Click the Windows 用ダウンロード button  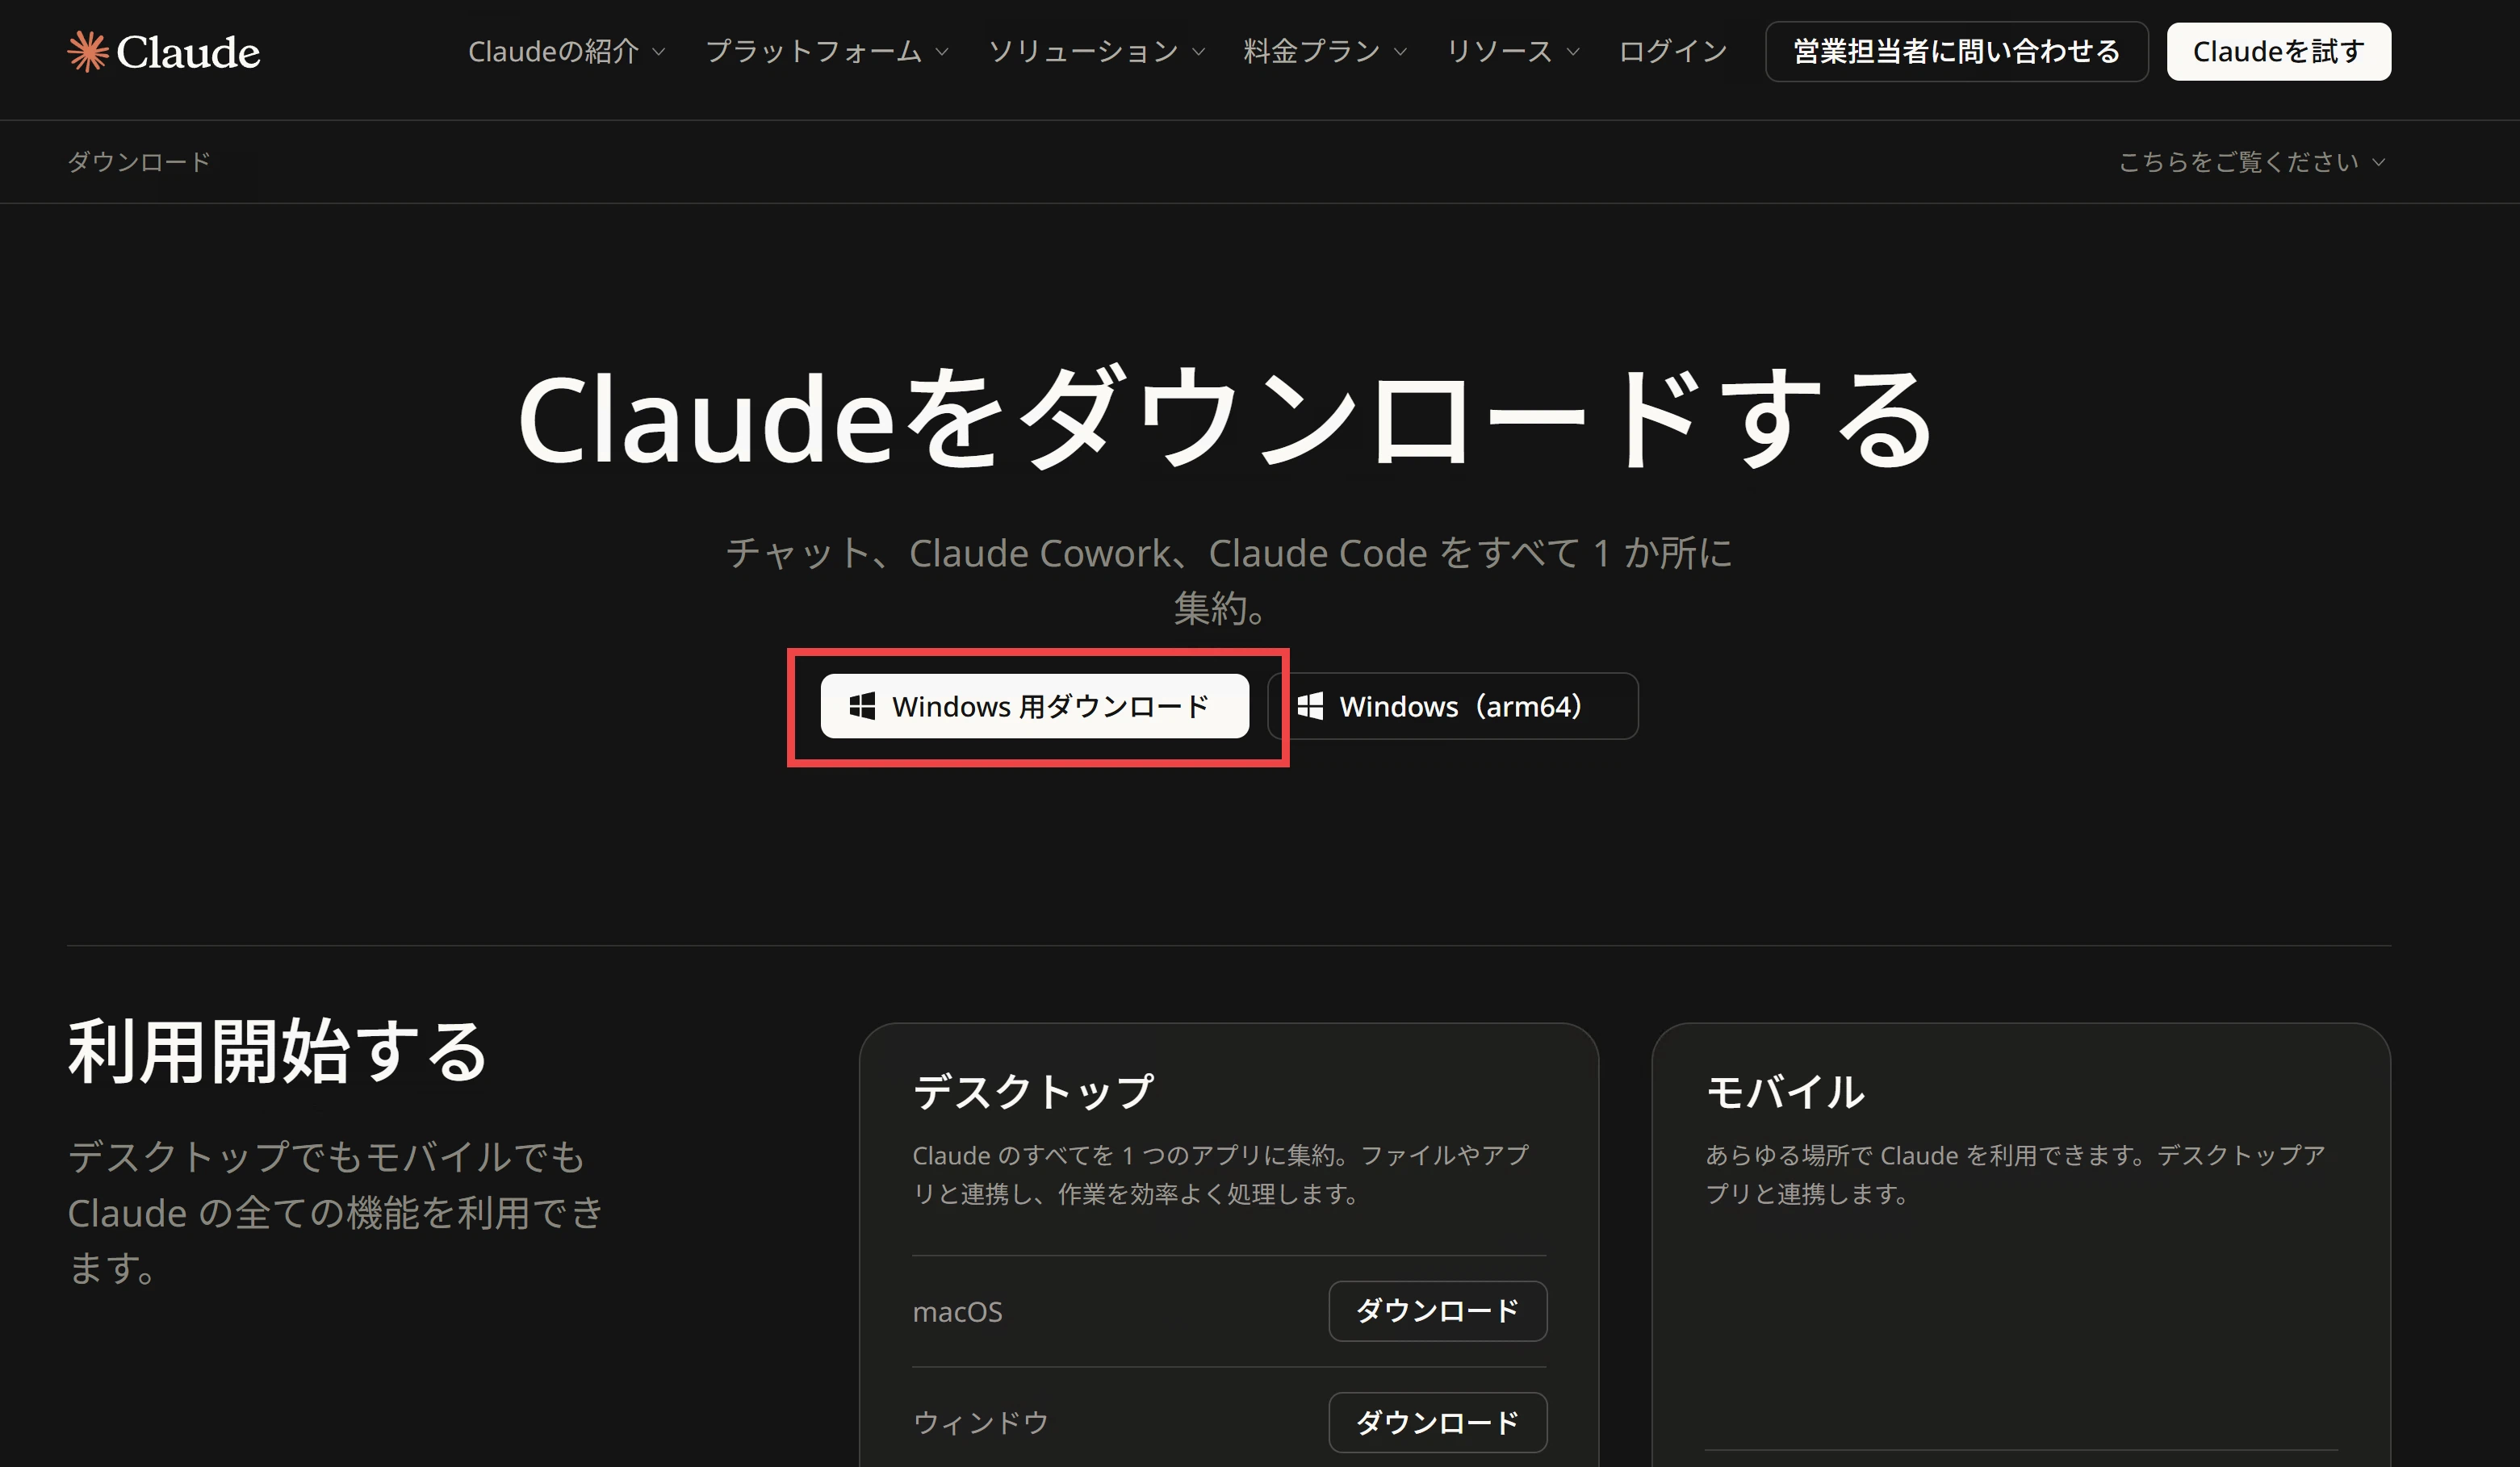coord(1034,706)
